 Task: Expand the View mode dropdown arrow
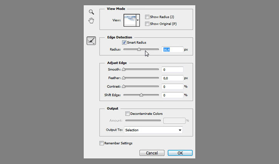click(138, 20)
